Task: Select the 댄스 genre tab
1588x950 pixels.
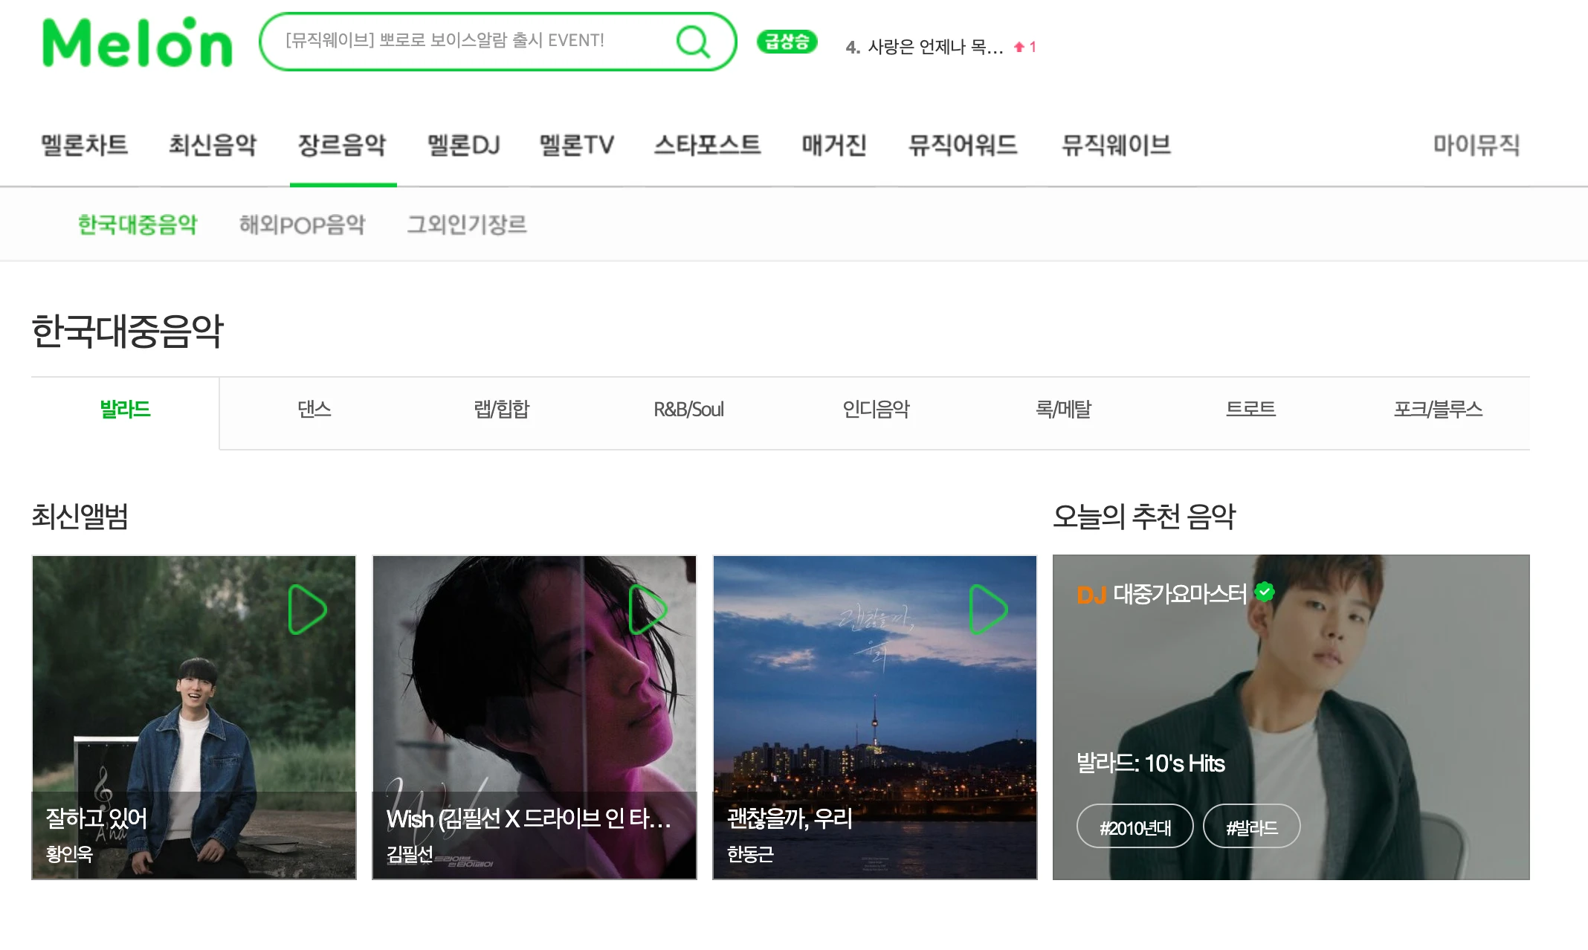Action: tap(314, 410)
